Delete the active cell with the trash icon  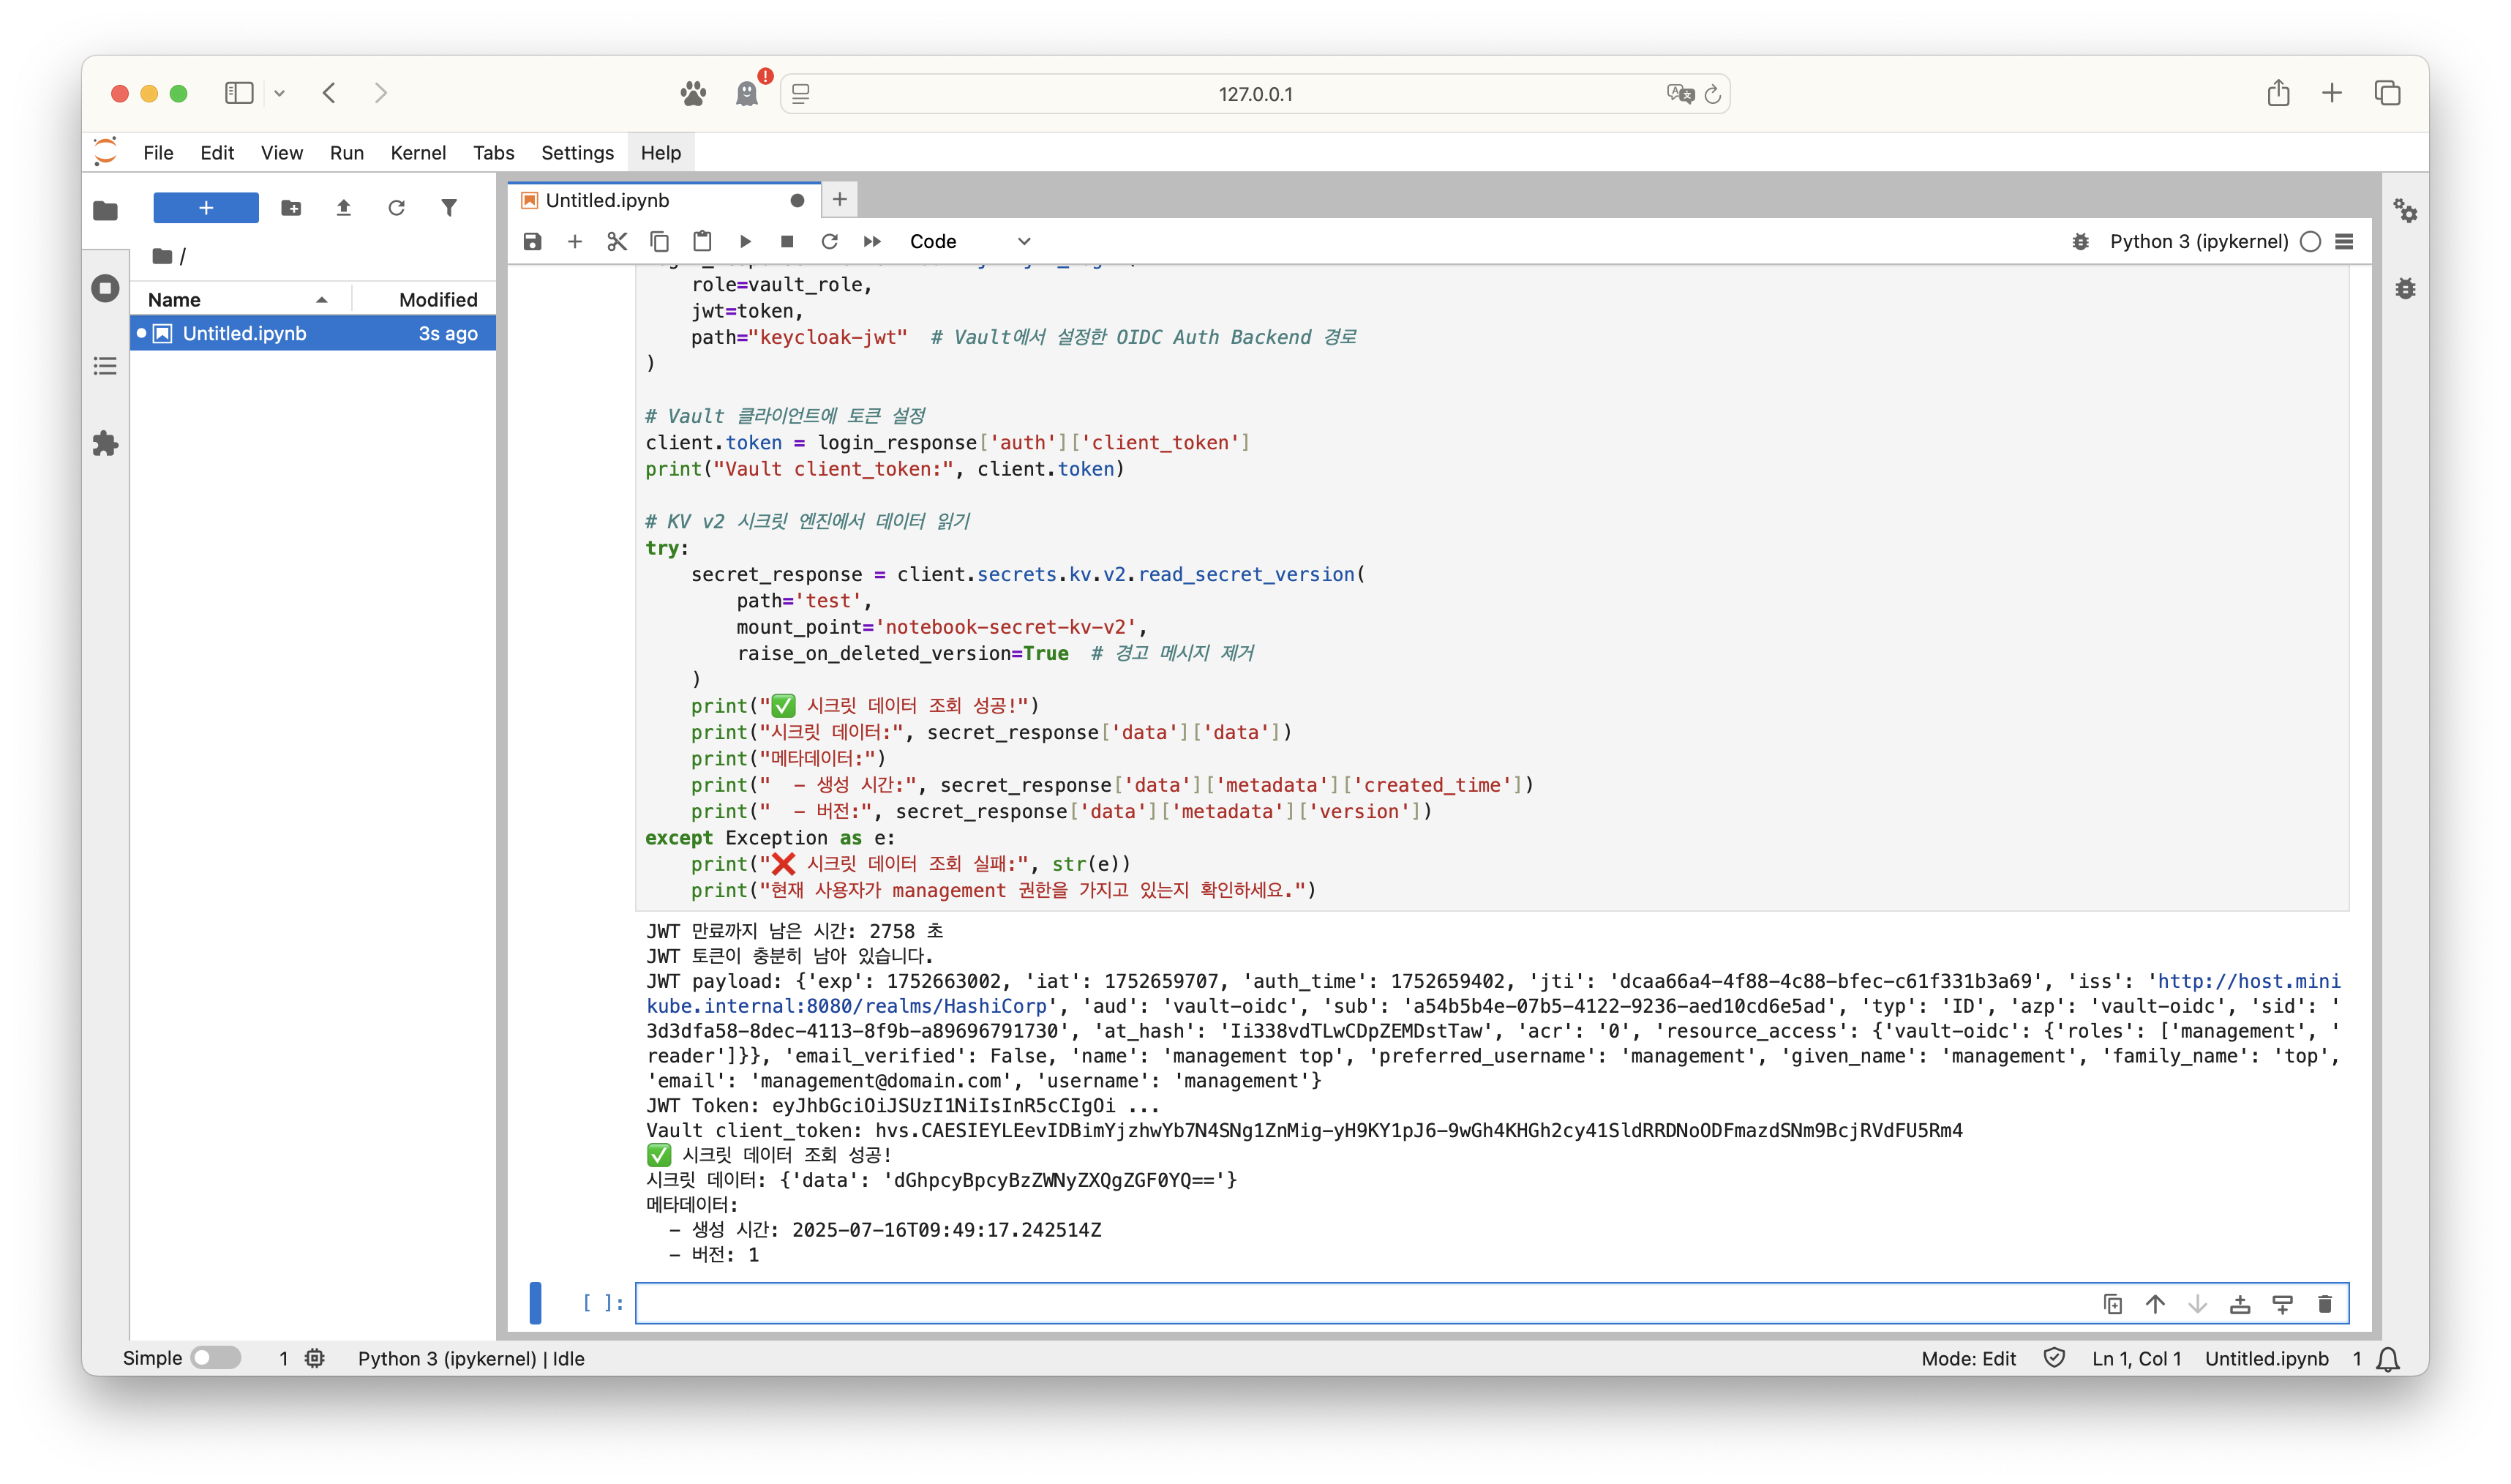click(x=2324, y=1303)
